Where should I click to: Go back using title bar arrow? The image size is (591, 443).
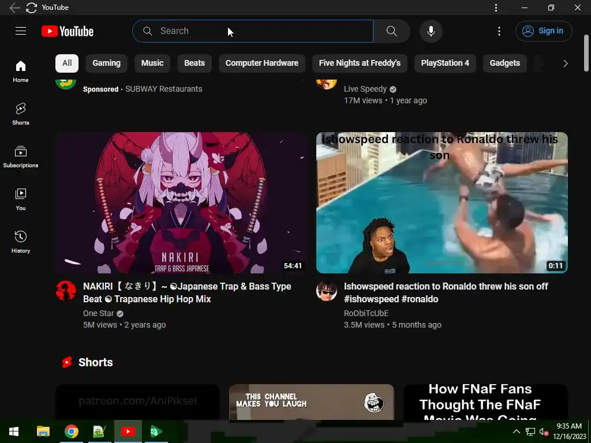[14, 7]
